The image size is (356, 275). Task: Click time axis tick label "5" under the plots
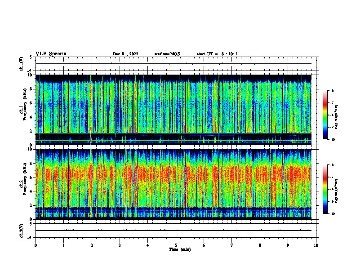(176, 245)
